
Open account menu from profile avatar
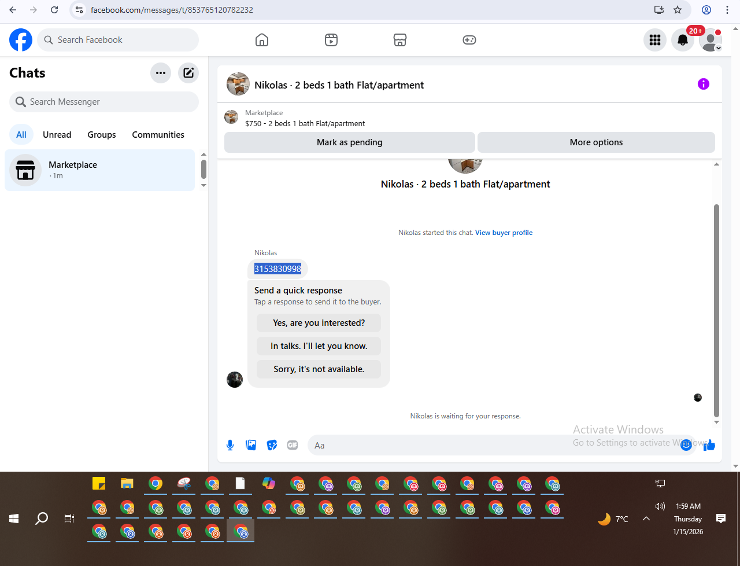pos(711,40)
